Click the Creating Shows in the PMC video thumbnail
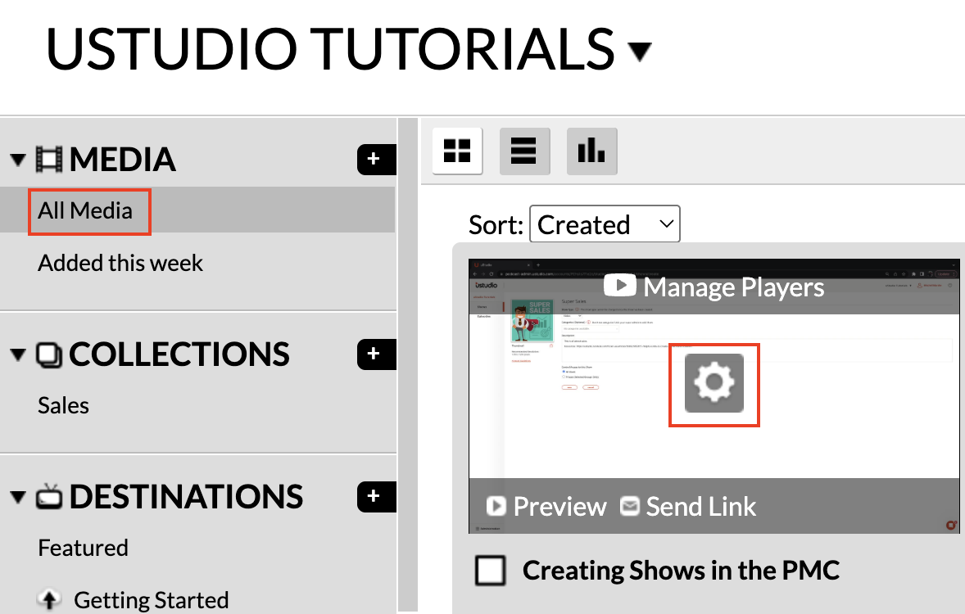Screen dimensions: 965x614 (x=714, y=396)
